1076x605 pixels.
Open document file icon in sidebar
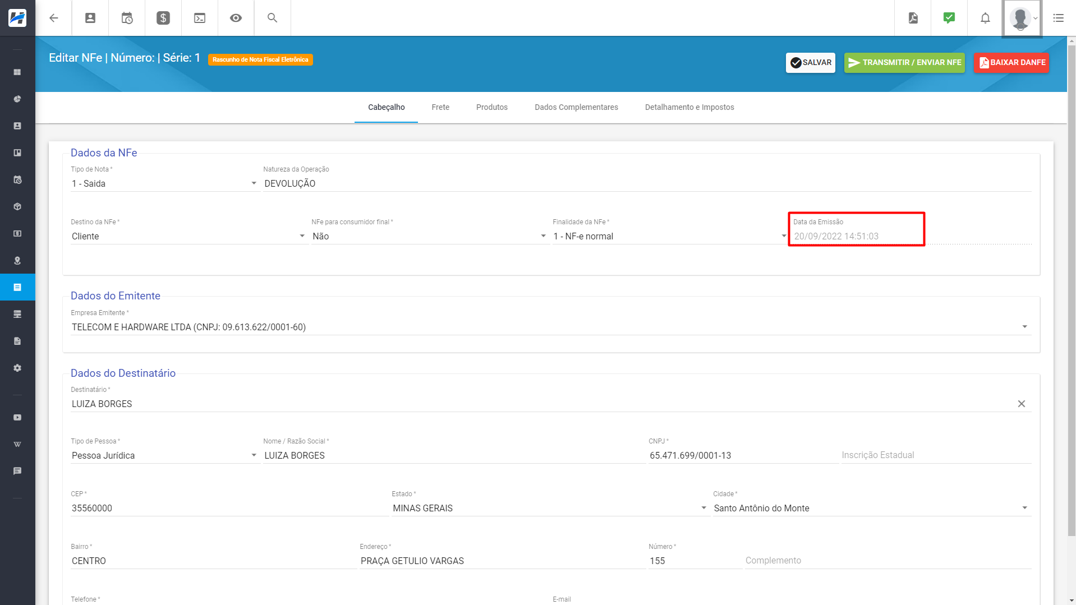17,341
